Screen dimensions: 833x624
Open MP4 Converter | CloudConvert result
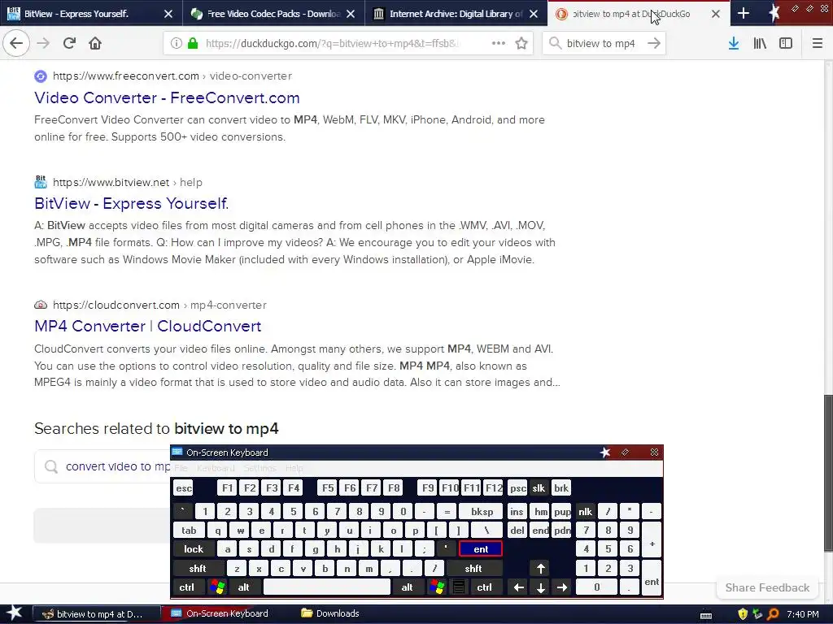click(x=148, y=326)
